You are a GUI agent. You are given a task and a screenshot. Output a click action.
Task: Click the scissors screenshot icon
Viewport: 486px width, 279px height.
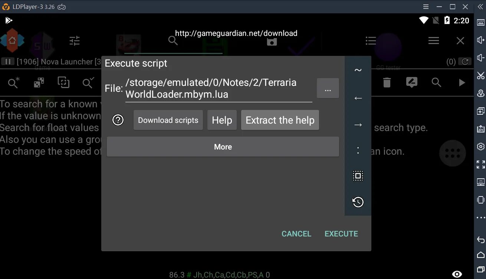pyautogui.click(x=480, y=76)
